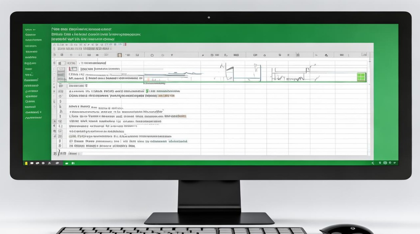Click the left-pointing chevron in the right taskbar
This screenshot has width=420, height=234.
coord(372,163)
